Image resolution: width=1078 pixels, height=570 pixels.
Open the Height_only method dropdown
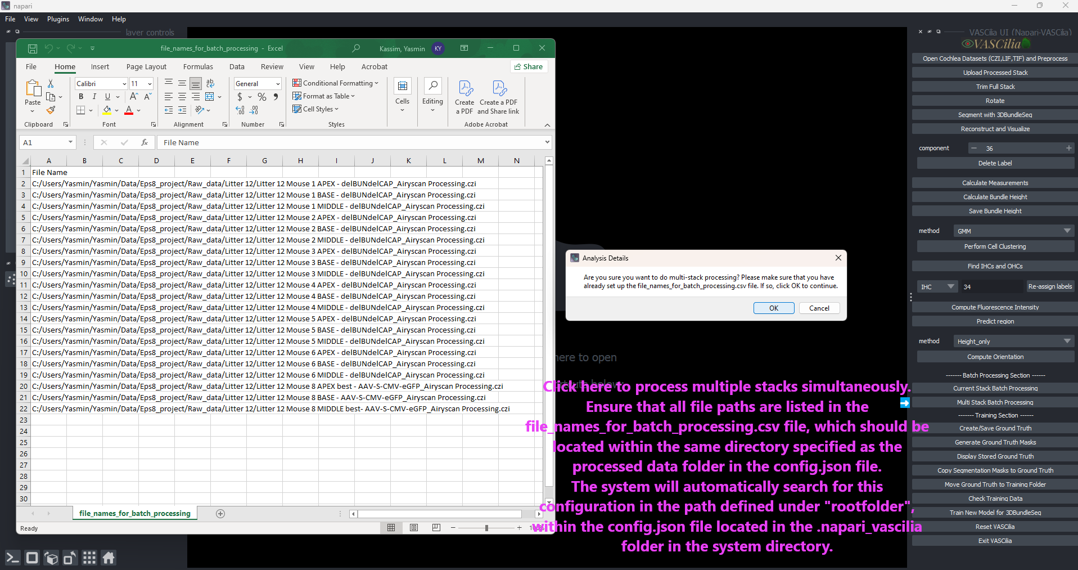[x=1013, y=341]
